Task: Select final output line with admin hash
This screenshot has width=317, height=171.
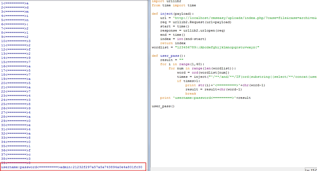Action: [x=72, y=167]
